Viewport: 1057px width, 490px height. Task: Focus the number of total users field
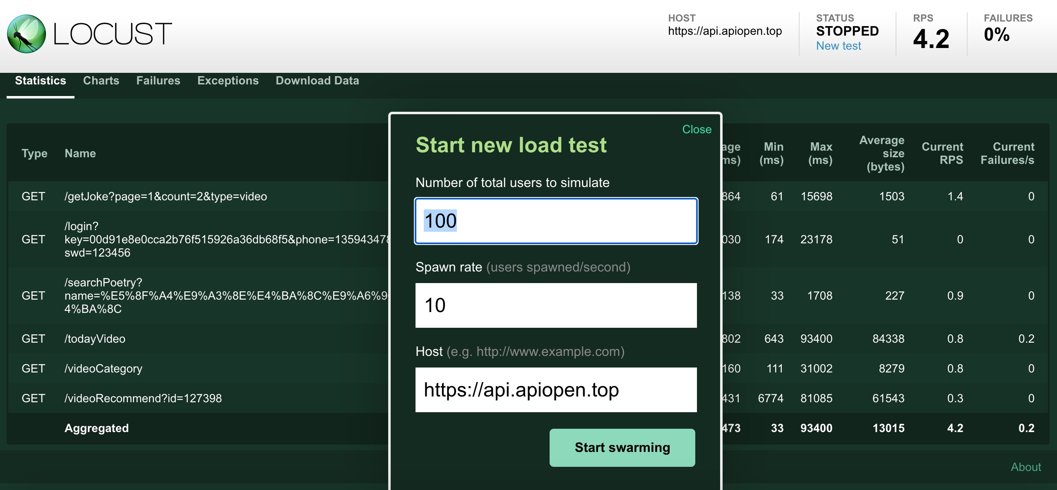555,221
